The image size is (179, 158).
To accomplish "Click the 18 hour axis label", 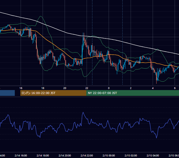I will click(43, 88).
